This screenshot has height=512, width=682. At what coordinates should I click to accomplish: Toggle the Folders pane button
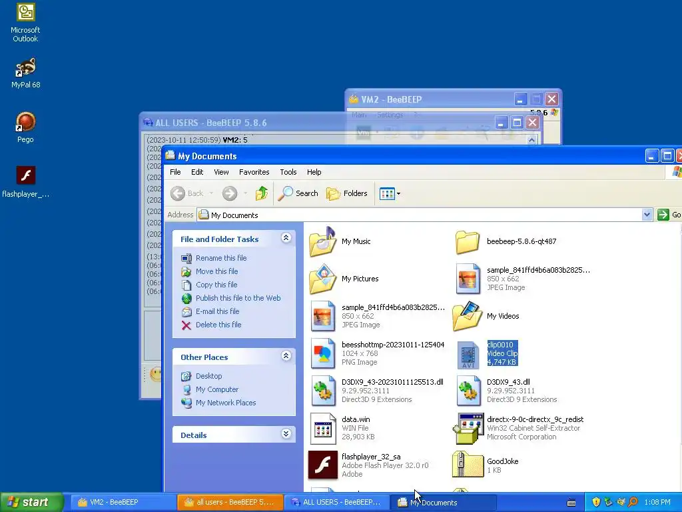(x=346, y=193)
